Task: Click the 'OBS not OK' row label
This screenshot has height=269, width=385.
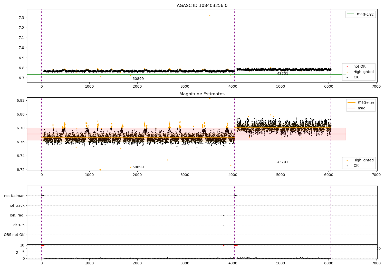Action: pyautogui.click(x=14, y=235)
